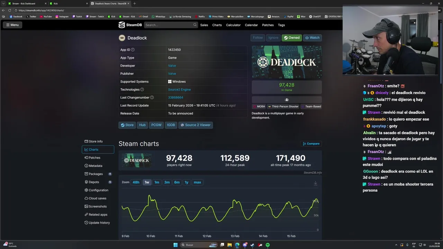Click the search magnifier icon in SteamDB header

195,25
